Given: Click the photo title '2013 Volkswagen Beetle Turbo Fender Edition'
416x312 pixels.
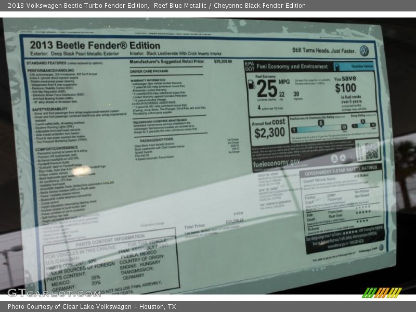Looking at the screenshot, I should tap(78, 6).
